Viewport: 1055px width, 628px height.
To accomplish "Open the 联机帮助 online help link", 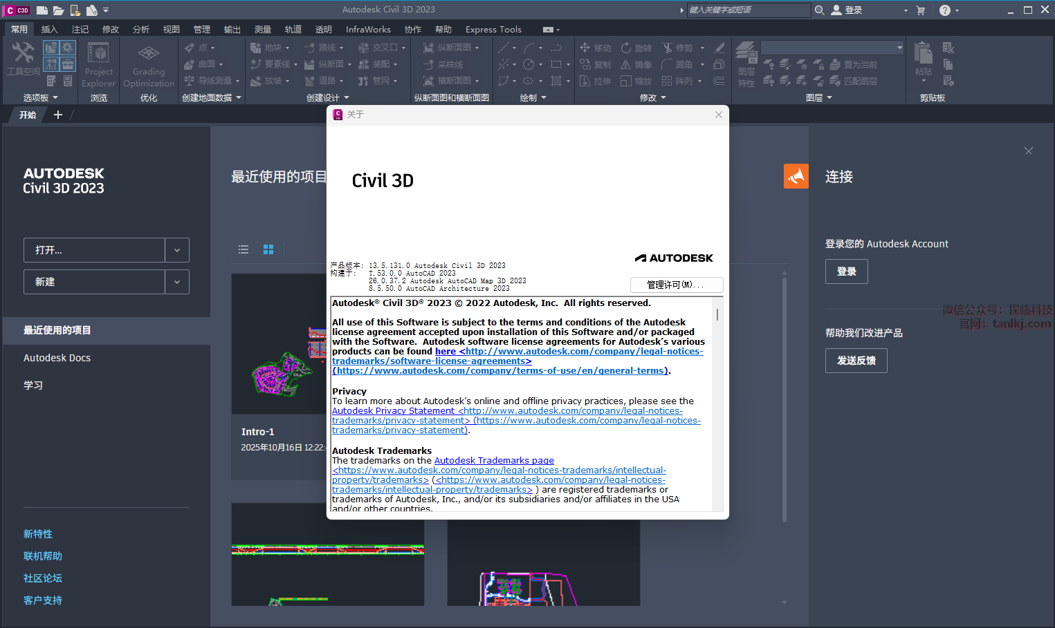I will pos(43,556).
